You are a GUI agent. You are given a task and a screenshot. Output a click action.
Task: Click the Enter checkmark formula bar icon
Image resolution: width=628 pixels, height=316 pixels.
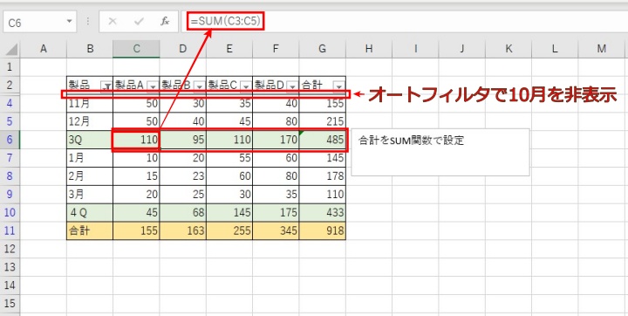point(139,22)
